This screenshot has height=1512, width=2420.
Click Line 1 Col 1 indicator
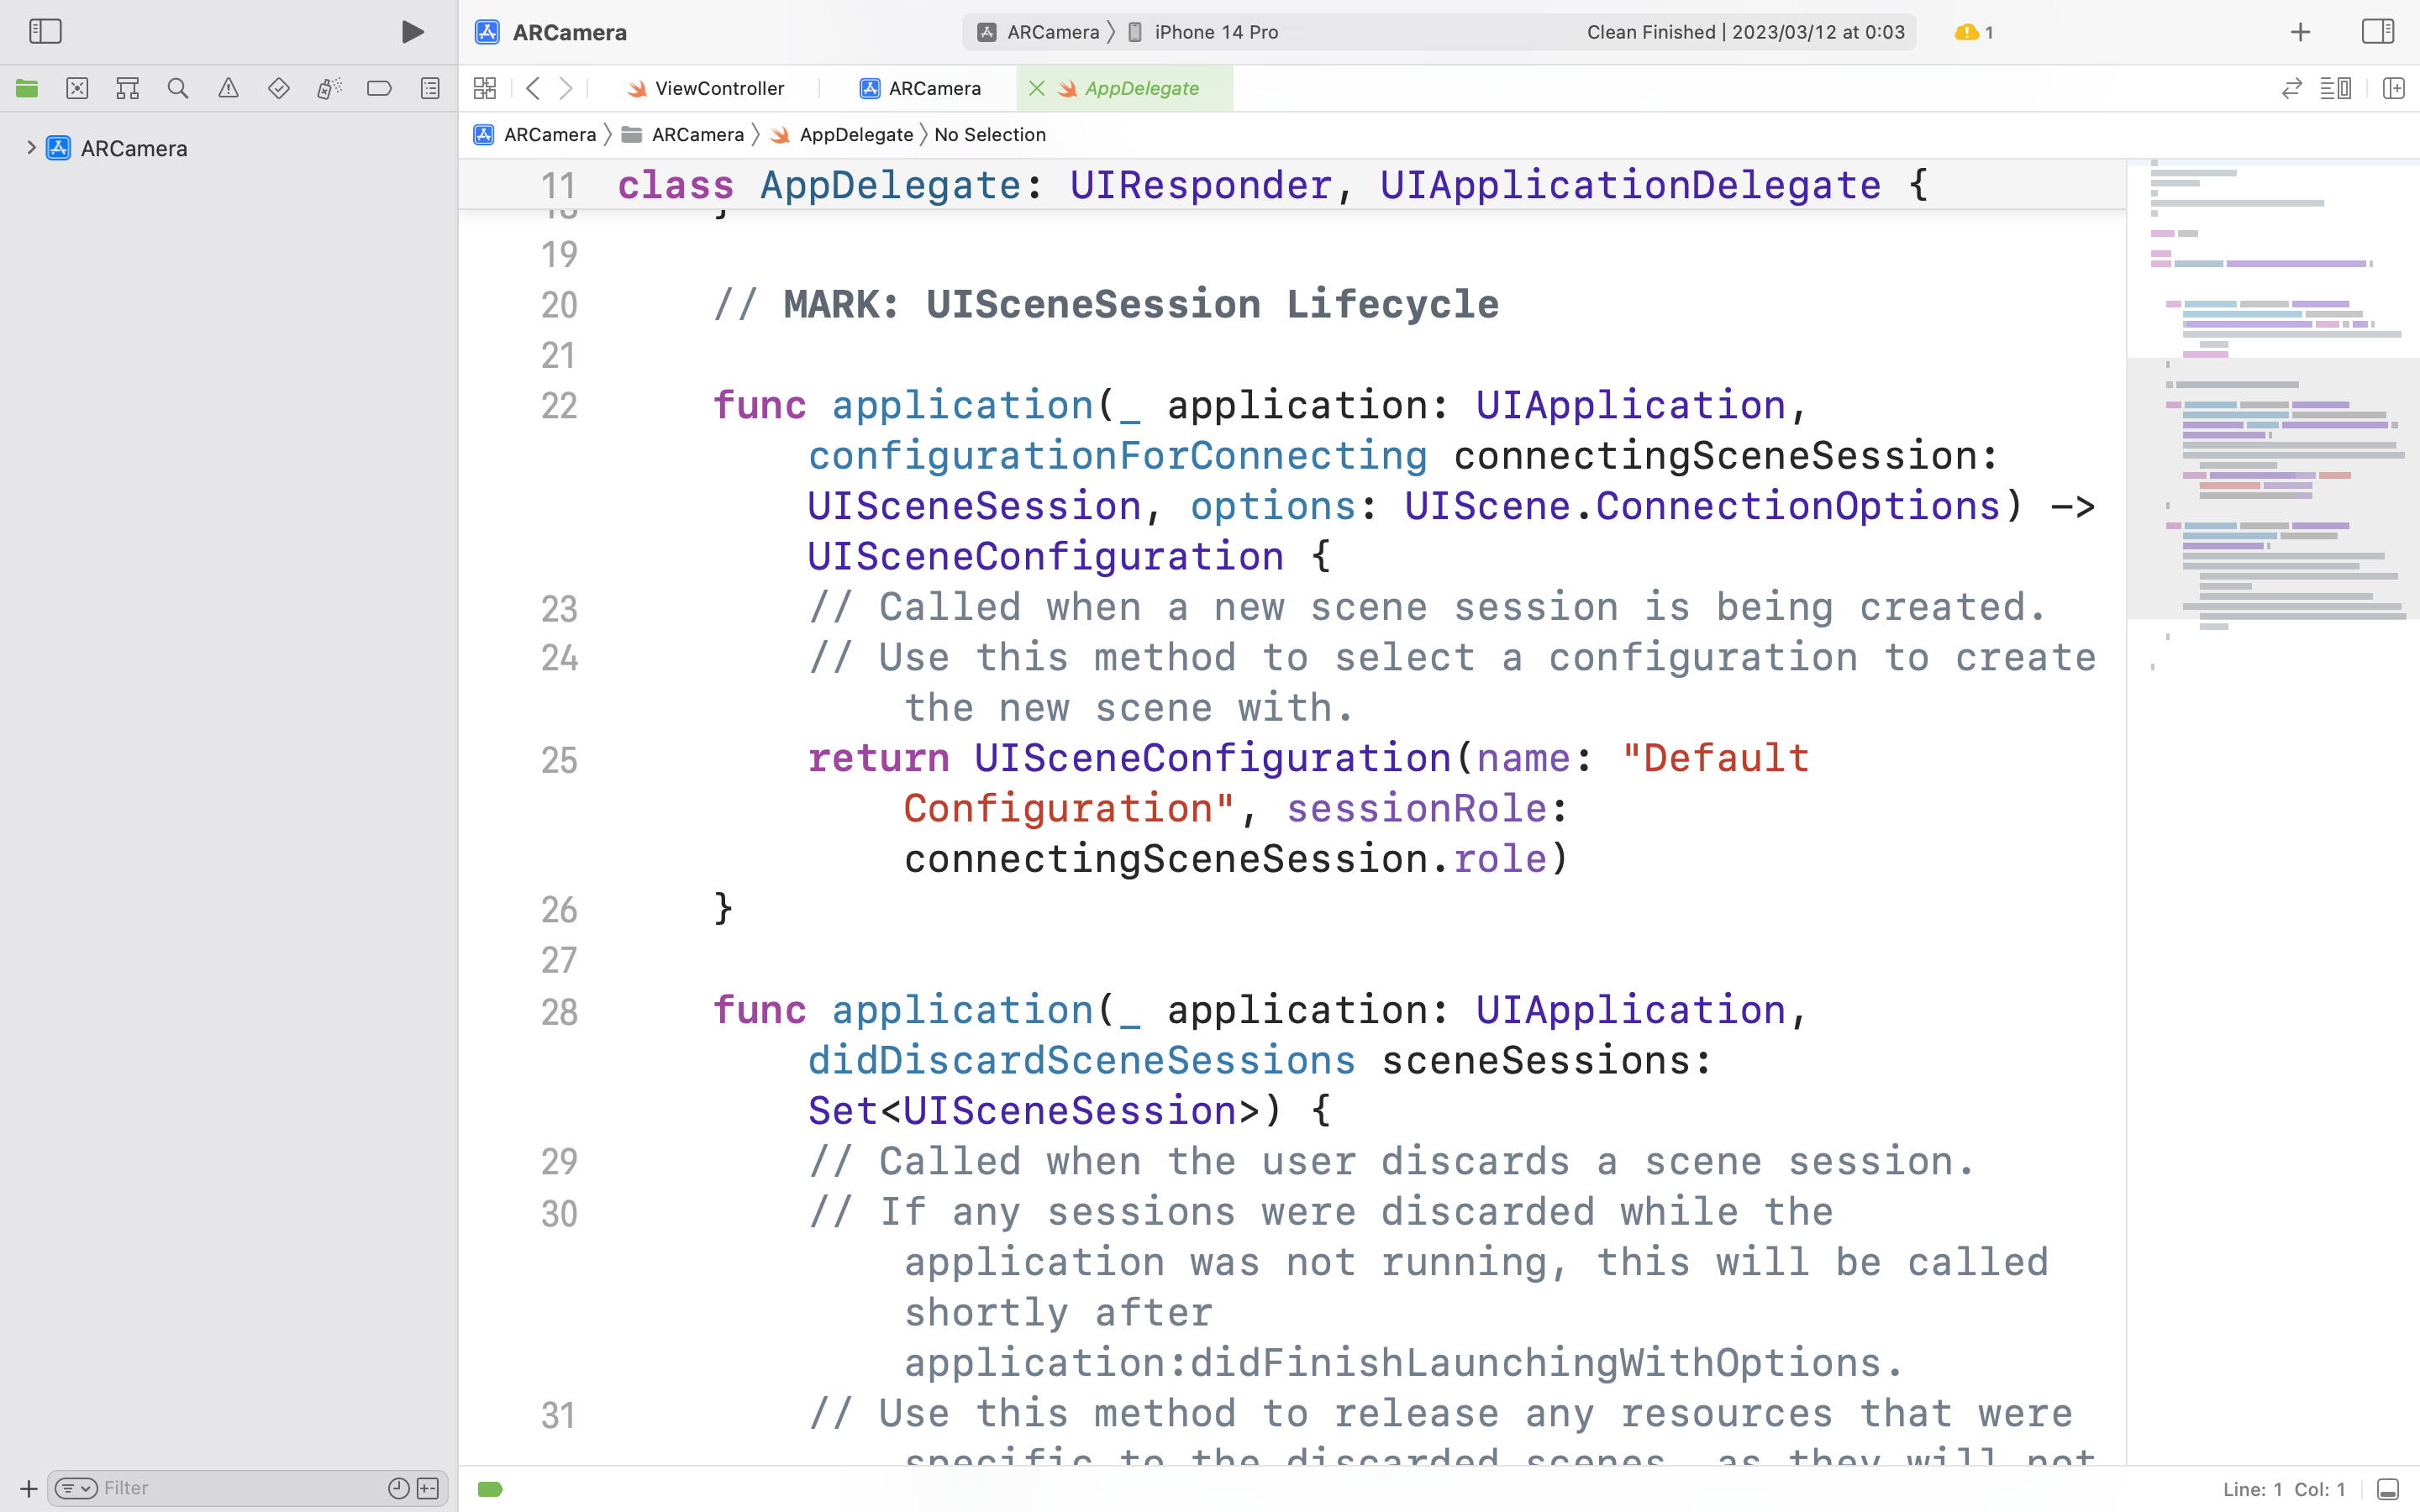tap(2284, 1489)
